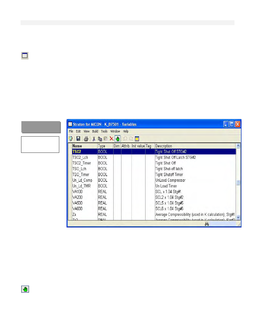Click the Name column header
The height and width of the screenshot is (334, 258).
click(x=85, y=146)
